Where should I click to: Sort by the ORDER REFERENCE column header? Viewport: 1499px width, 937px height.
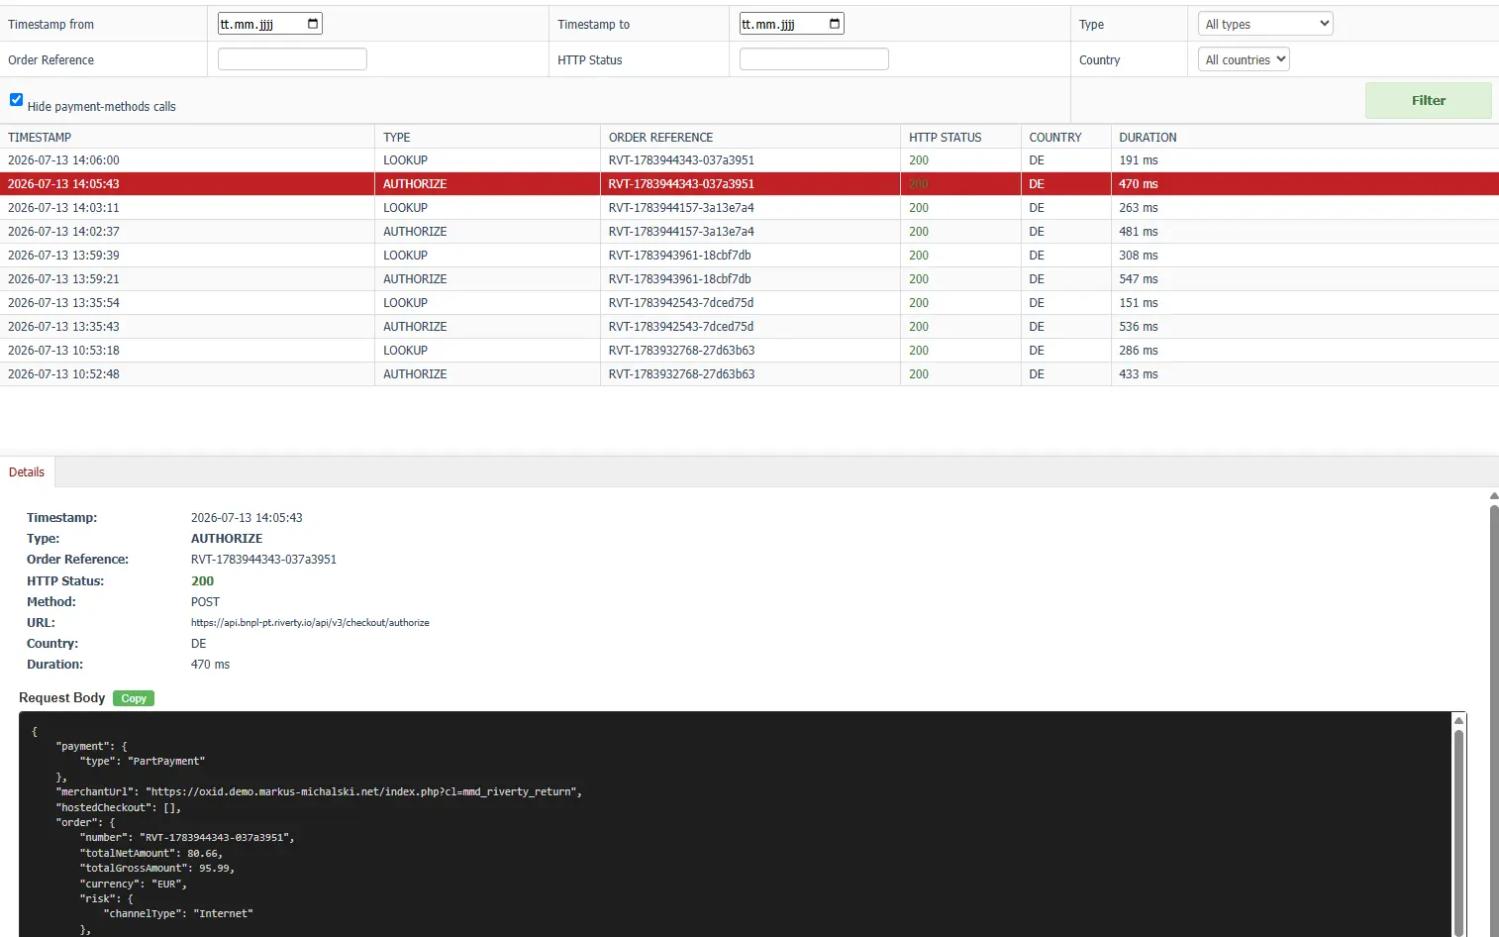tap(660, 138)
